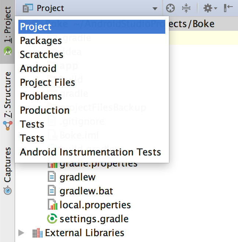Choose Android from the view list

click(38, 69)
